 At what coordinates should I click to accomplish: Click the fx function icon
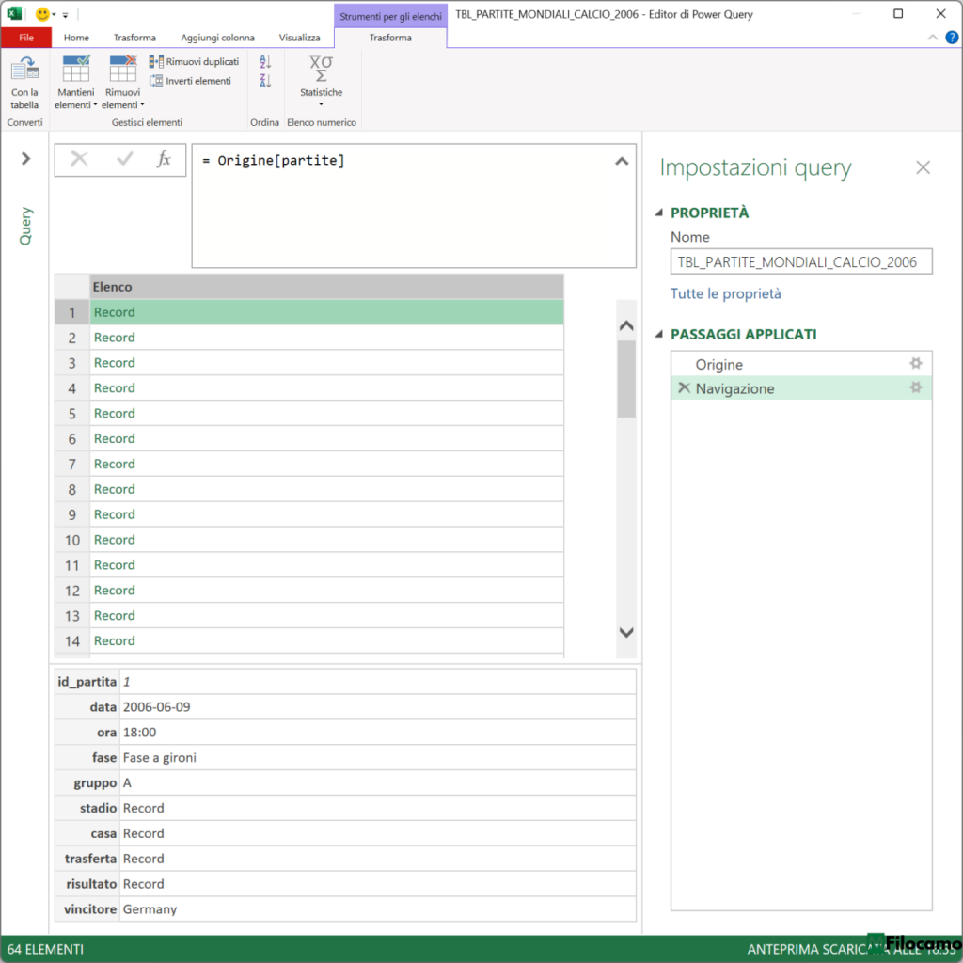tap(164, 160)
